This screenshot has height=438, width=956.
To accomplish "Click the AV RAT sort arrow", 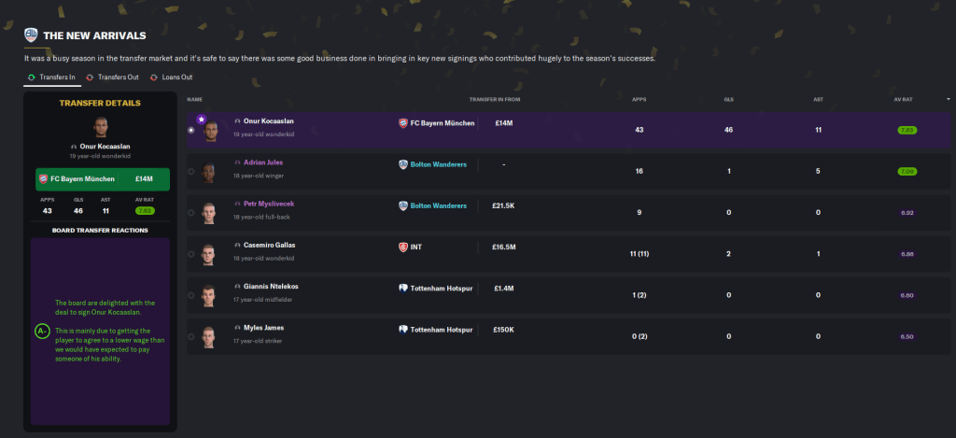I will pyautogui.click(x=949, y=99).
